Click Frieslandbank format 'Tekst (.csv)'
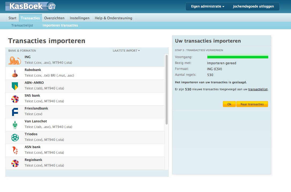 33,114
